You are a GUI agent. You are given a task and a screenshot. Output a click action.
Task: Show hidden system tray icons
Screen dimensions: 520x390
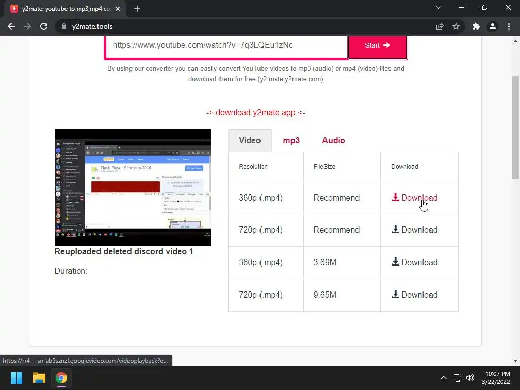pos(444,378)
